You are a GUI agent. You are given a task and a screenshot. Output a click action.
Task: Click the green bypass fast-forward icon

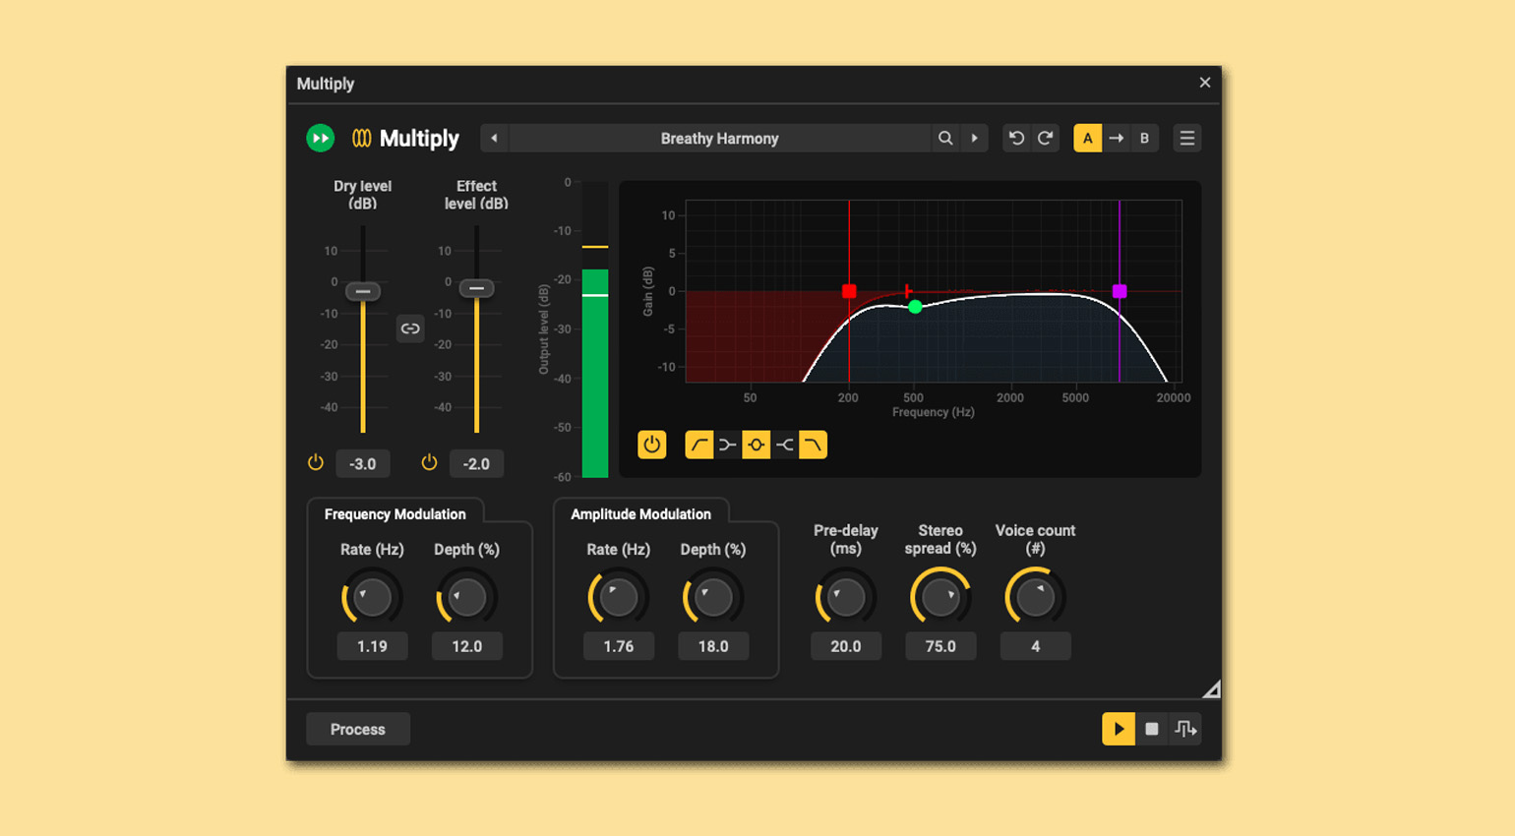(x=320, y=139)
